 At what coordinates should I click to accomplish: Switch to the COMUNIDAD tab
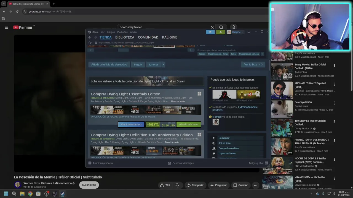(148, 37)
